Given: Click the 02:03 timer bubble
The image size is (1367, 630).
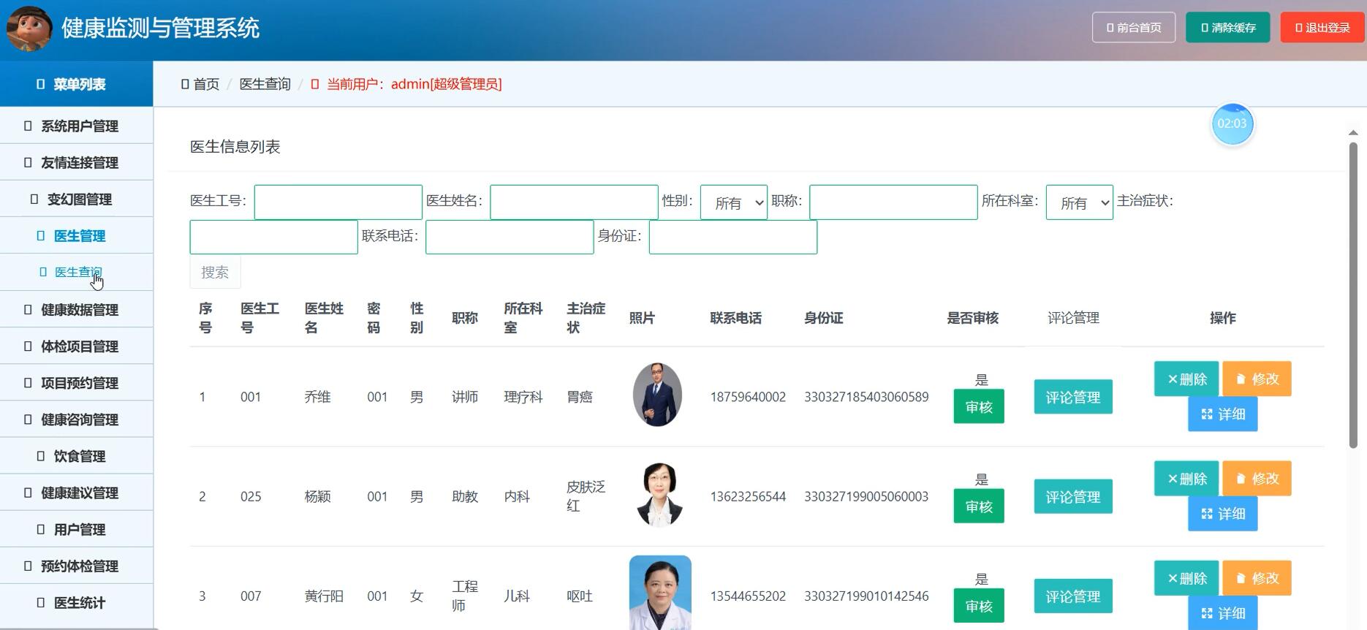Looking at the screenshot, I should (1232, 124).
